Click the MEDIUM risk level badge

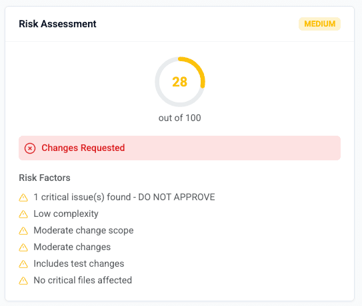coord(319,24)
